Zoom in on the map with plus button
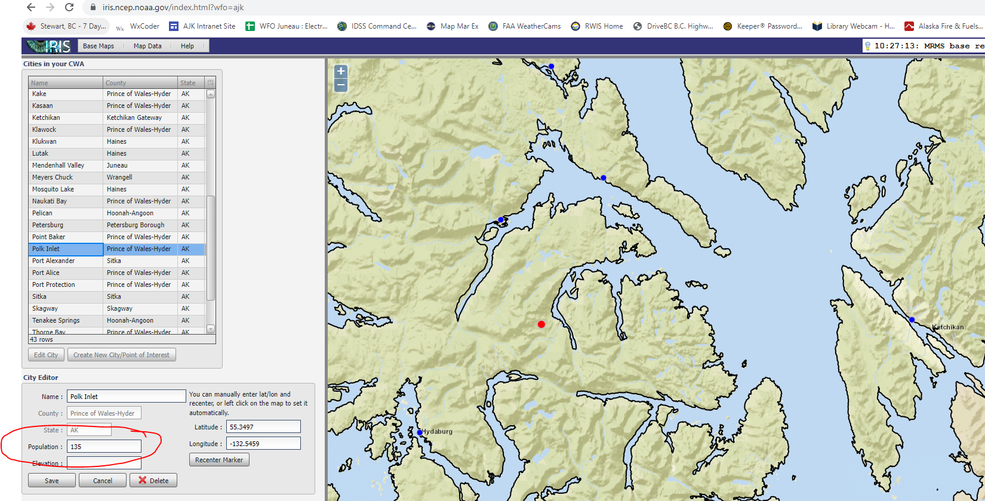Viewport: 985px width, 501px height. pos(341,72)
